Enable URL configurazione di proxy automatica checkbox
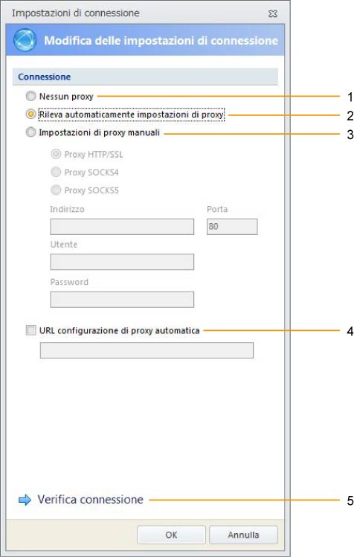This screenshot has width=354, height=557. 31,330
